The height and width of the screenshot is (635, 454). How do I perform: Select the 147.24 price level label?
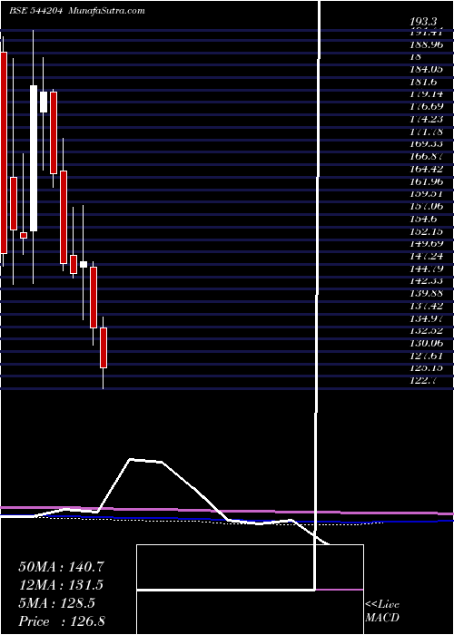point(427,257)
